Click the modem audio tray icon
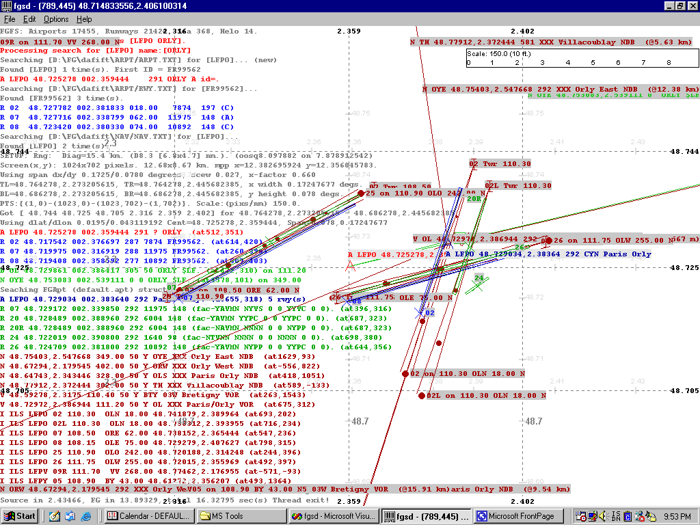 (x=650, y=516)
